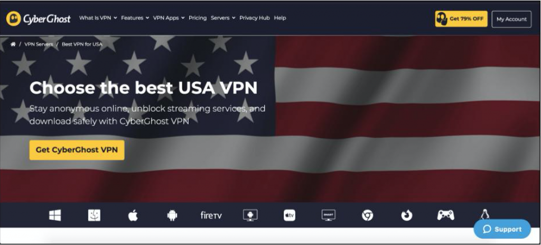Open the Apple TV icon
This screenshot has height=245, width=541.
[x=289, y=215]
